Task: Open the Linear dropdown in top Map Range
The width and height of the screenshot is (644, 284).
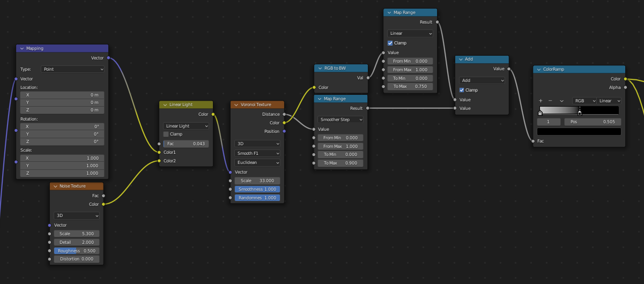Action: point(410,33)
